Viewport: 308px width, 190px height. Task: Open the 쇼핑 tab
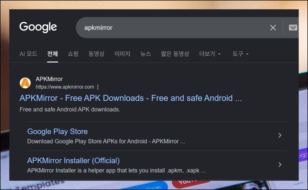click(73, 54)
